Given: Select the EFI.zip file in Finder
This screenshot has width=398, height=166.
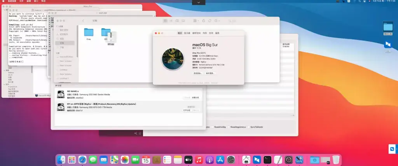Looking at the screenshot, I should pyautogui.click(x=111, y=39).
